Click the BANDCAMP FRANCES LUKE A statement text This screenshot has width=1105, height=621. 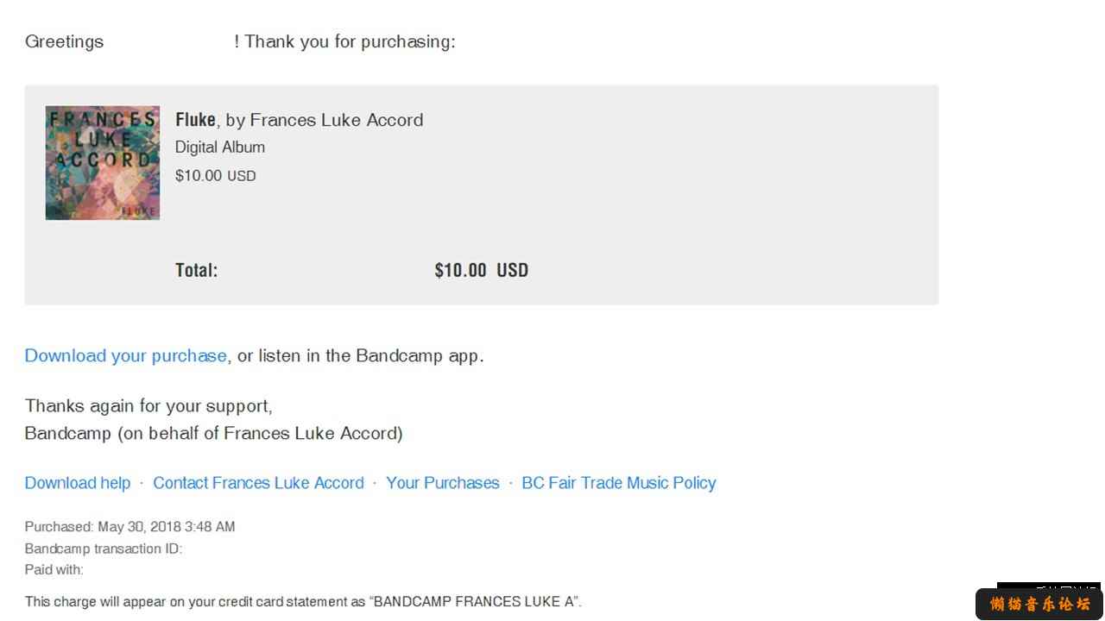coord(474,602)
